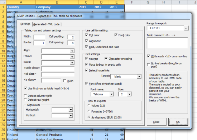
Task: Open the Generated HTML code tab
Action: click(x=46, y=24)
